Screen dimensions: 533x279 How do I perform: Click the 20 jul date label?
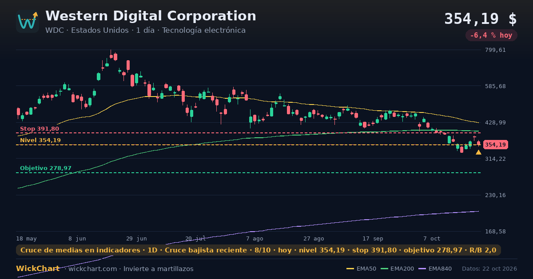(x=195, y=238)
